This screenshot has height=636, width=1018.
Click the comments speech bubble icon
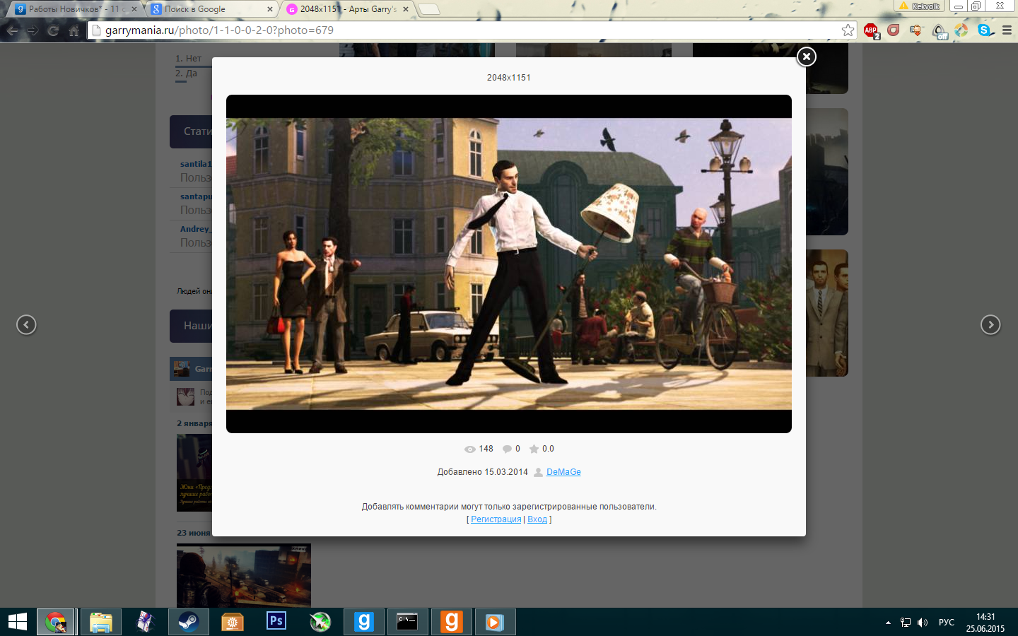[x=507, y=449]
